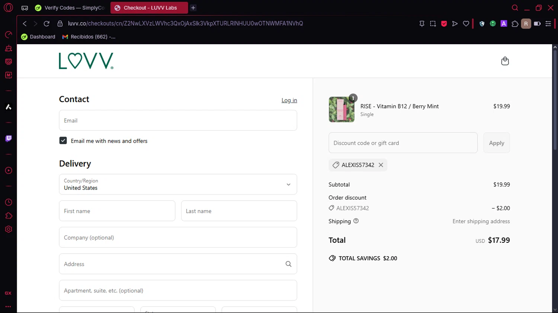Open GX Control speedometer in sidebar
This screenshot has height=313, width=558.
8,35
